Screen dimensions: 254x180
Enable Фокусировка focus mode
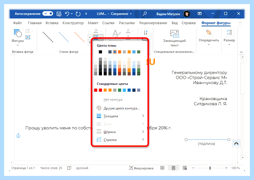[141, 168]
